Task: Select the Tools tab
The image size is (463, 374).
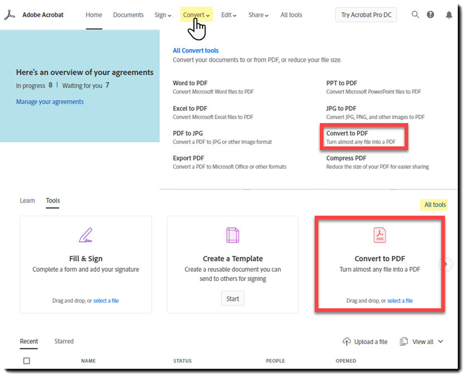Action: [53, 200]
